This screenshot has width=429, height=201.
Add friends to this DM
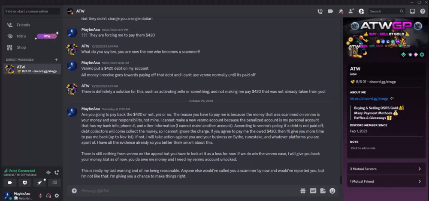click(351, 12)
